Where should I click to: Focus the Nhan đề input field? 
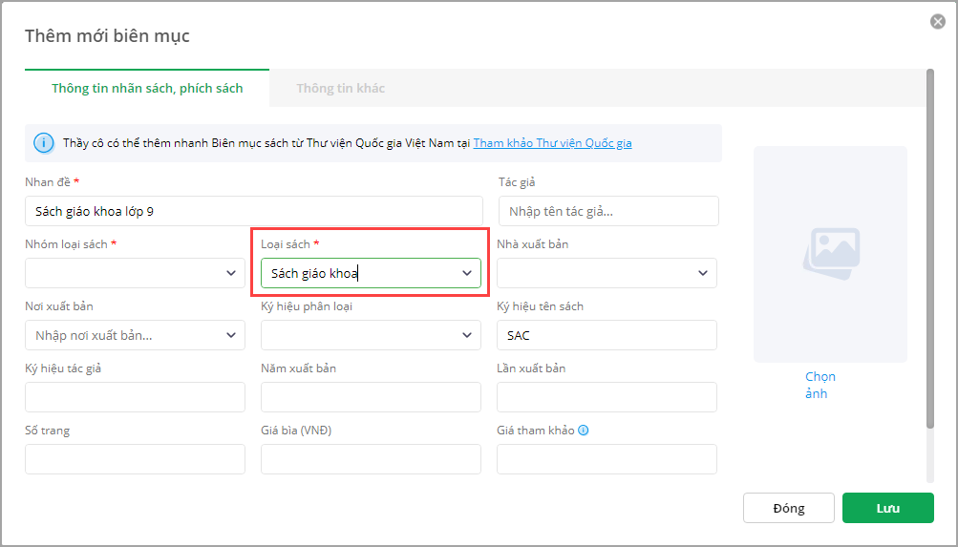pyautogui.click(x=254, y=211)
